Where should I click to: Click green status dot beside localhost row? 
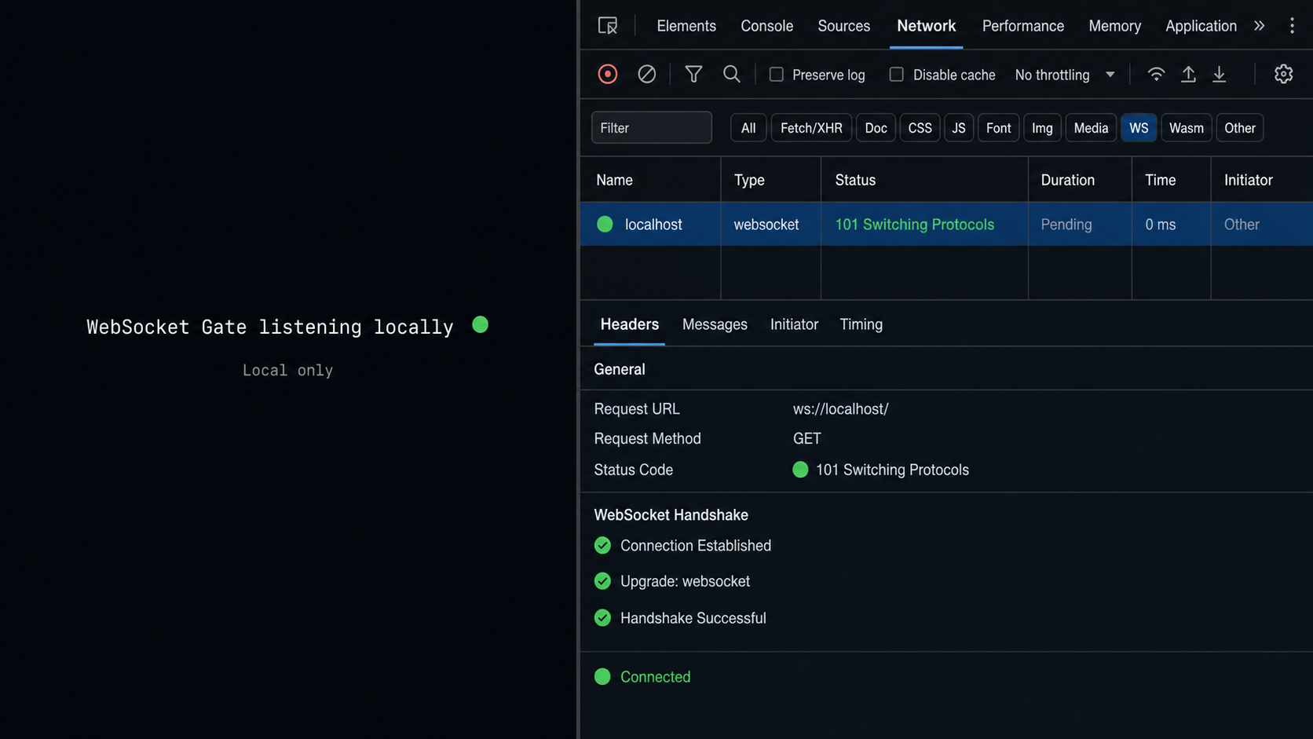pos(605,224)
